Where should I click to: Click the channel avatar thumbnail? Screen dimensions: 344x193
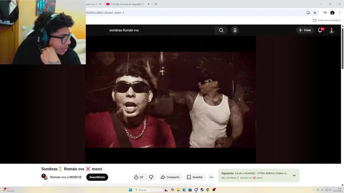coord(44,177)
